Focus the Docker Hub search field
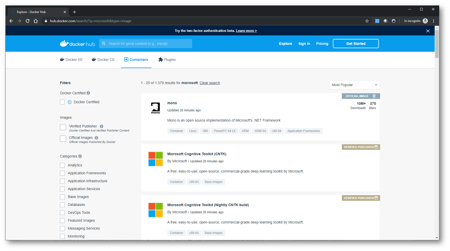 point(146,44)
